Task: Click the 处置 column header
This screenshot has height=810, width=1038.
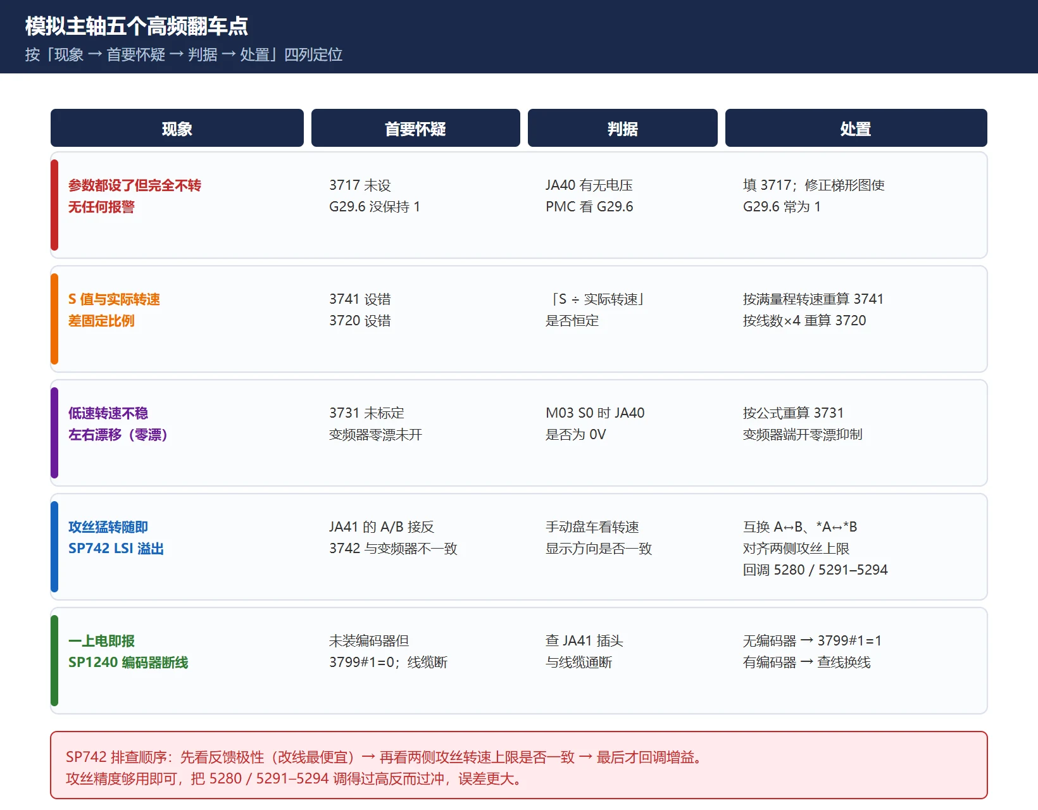Action: point(856,128)
